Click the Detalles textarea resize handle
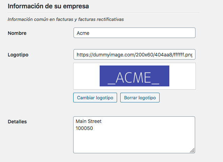 (192, 151)
